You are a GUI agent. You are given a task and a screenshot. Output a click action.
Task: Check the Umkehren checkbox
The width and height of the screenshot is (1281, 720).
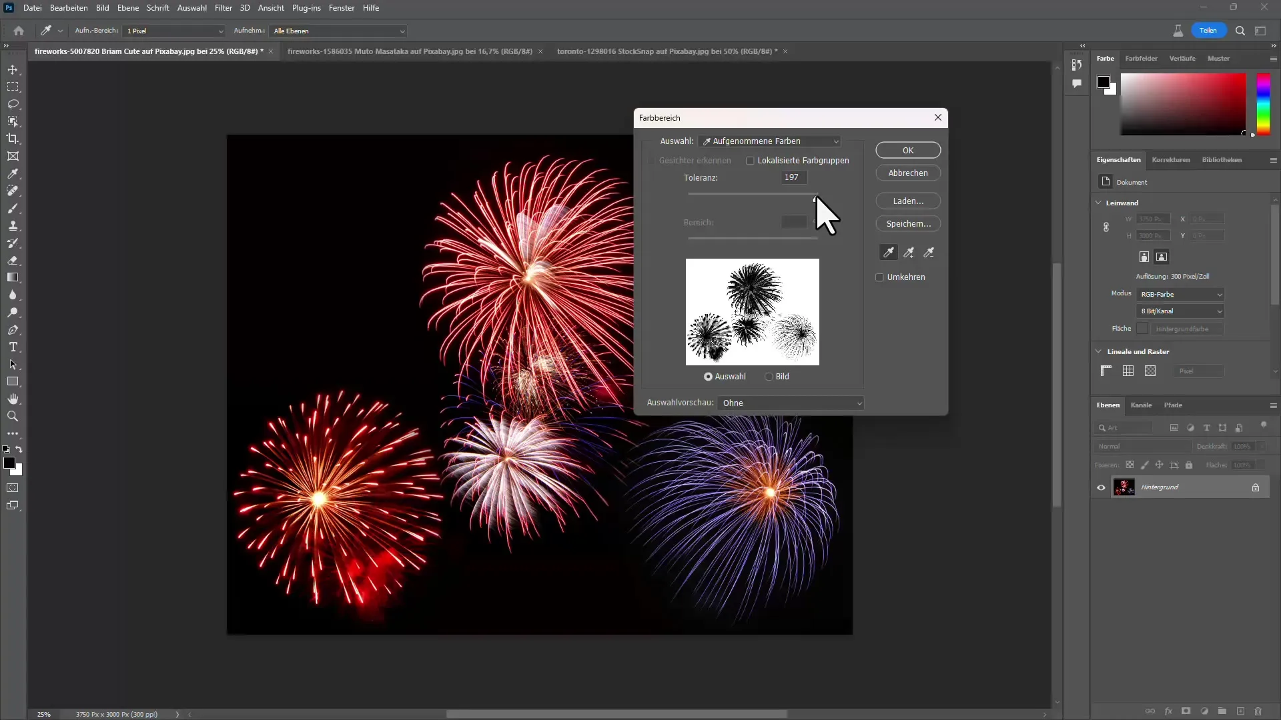click(x=879, y=277)
